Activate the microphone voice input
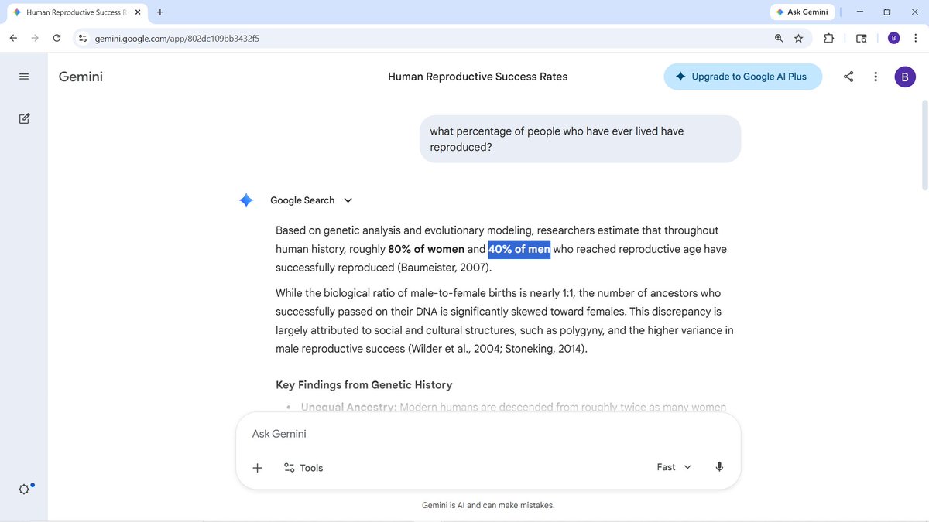The image size is (929, 522). pyautogui.click(x=719, y=467)
